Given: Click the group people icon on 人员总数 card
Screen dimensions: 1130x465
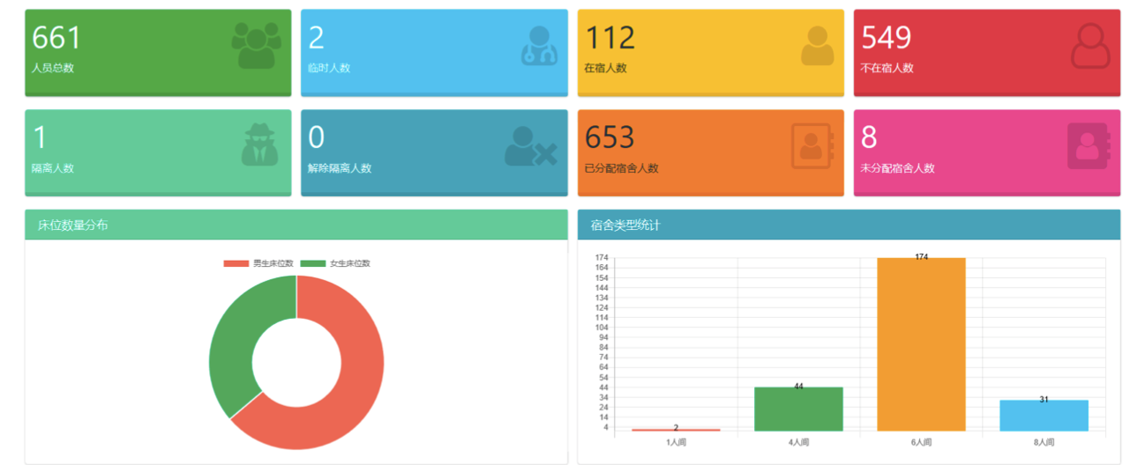Looking at the screenshot, I should click(x=256, y=46).
